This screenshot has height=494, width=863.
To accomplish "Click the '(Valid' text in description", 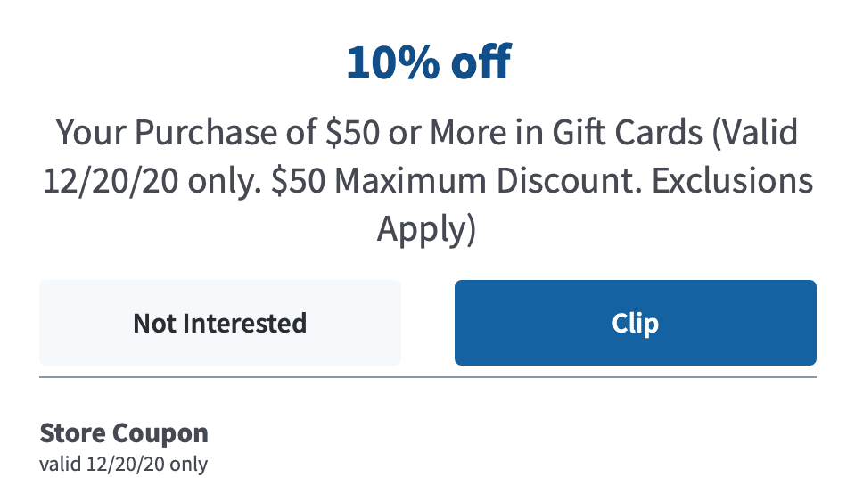I will coord(755,133).
